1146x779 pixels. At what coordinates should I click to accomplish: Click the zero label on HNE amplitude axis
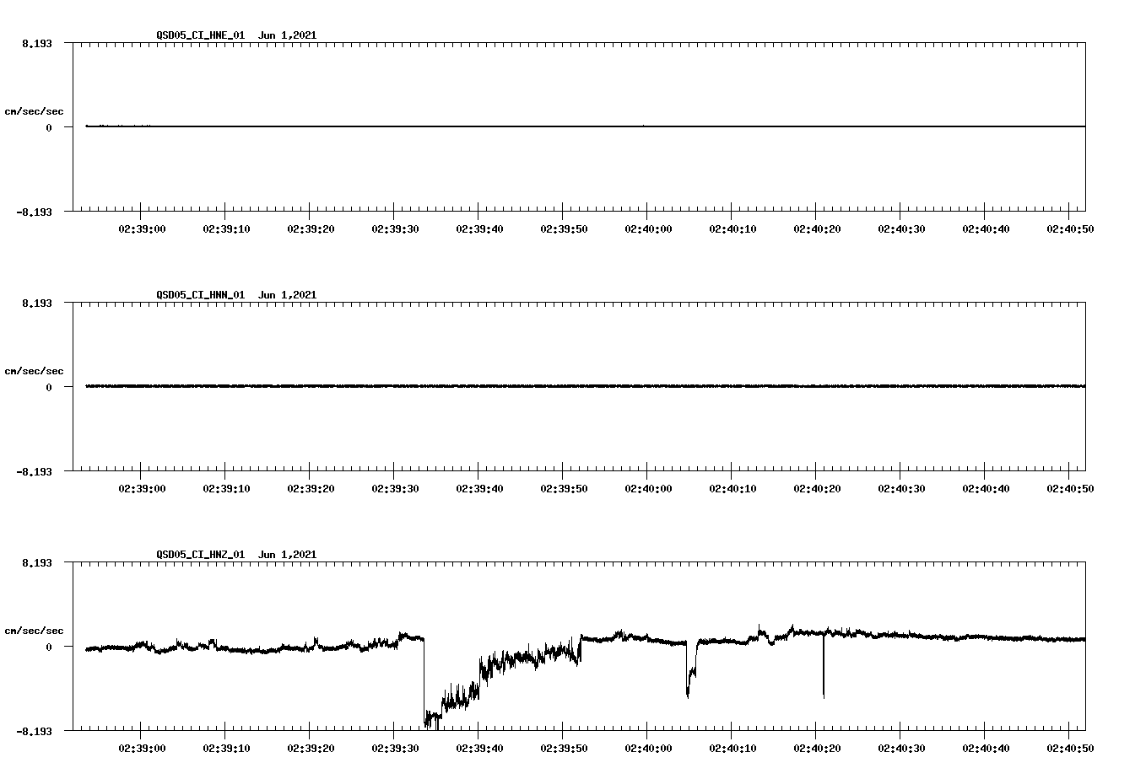[x=49, y=127]
